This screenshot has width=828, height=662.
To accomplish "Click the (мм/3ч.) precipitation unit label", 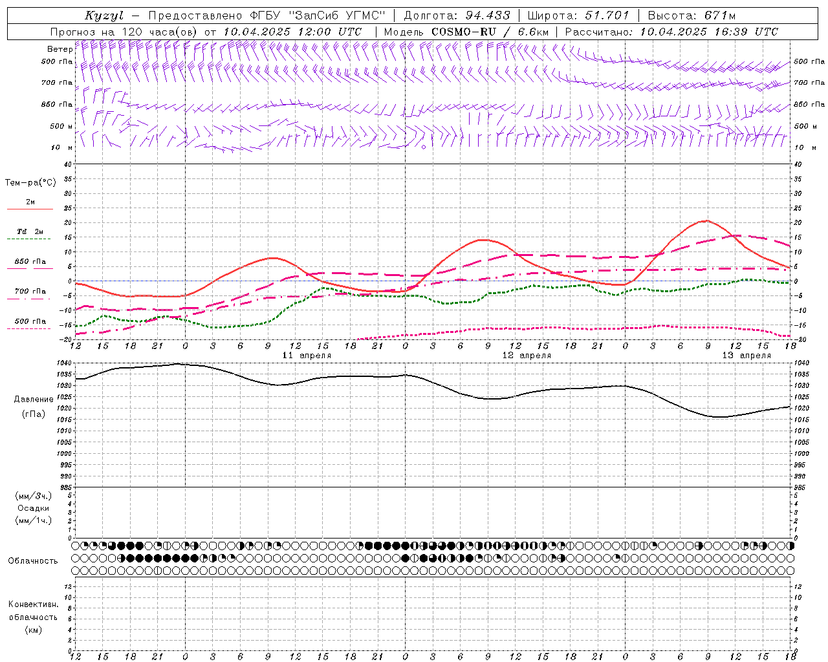I will [x=34, y=496].
